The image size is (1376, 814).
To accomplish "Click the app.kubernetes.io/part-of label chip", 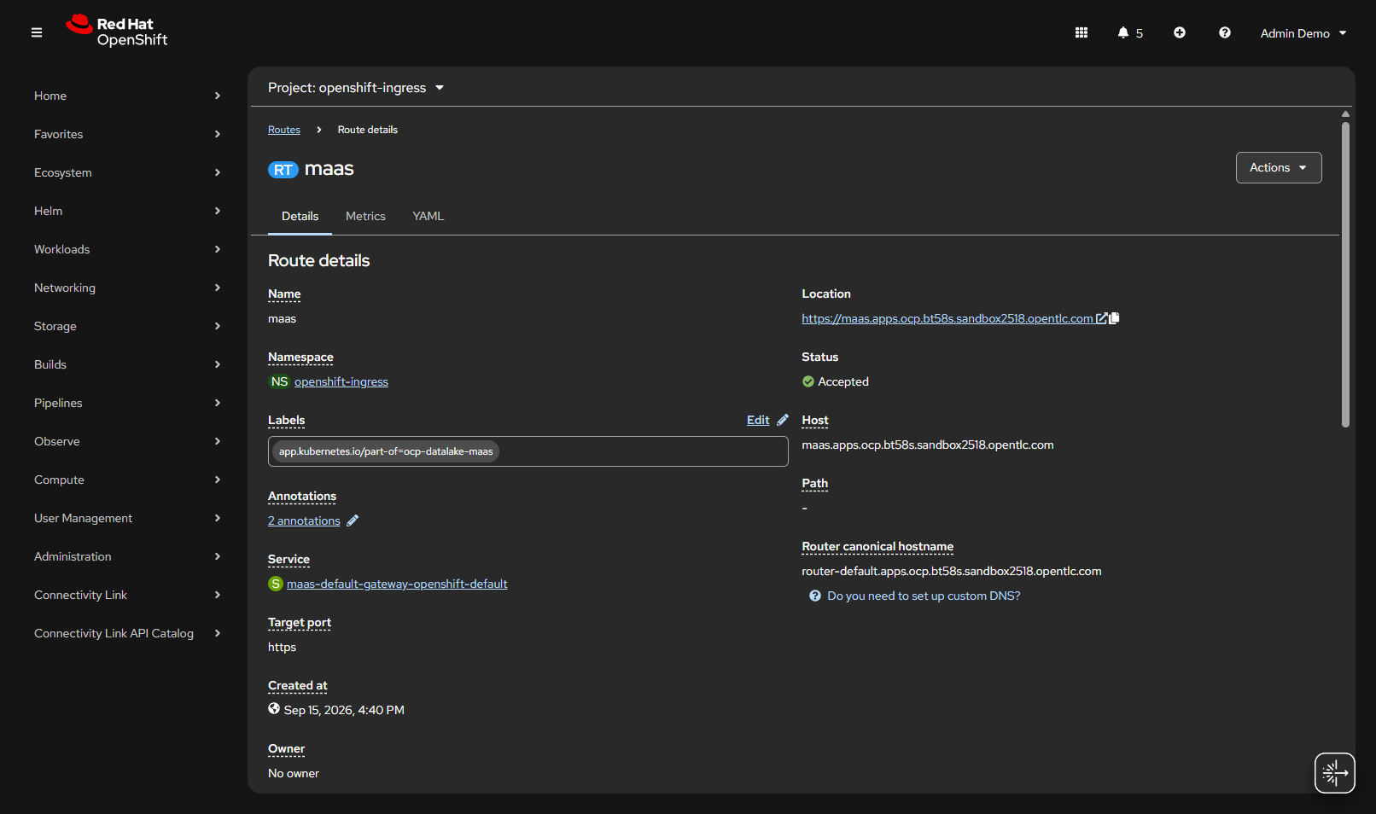I will [x=386, y=451].
